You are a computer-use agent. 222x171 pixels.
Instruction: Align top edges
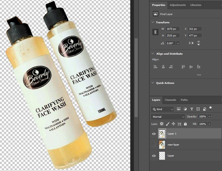point(183,67)
